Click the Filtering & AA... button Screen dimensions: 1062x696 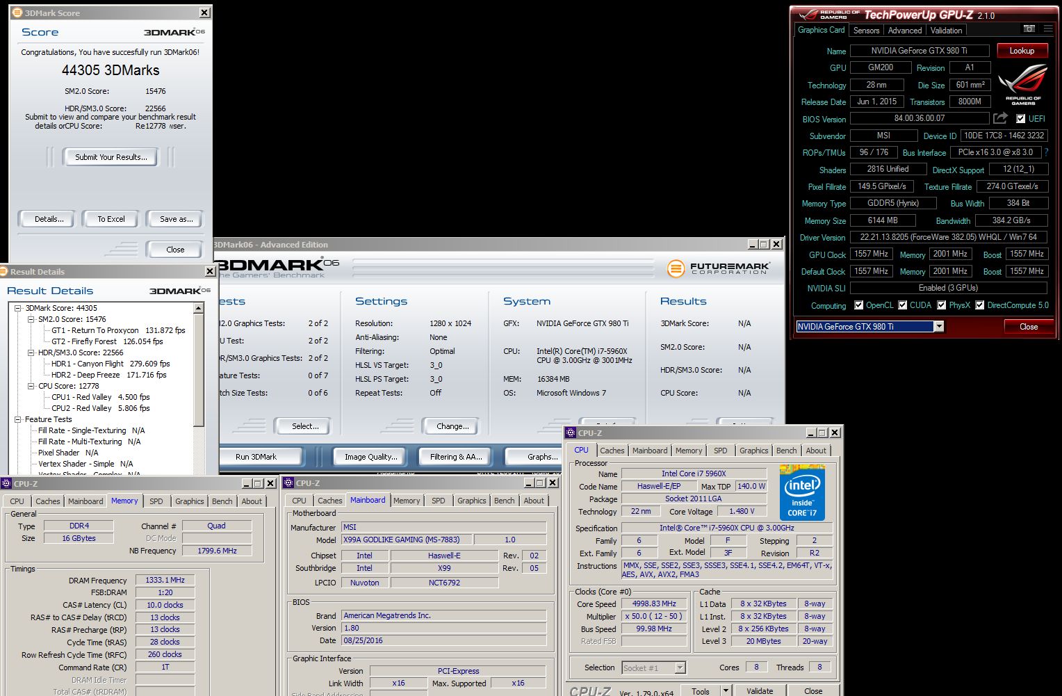(456, 457)
